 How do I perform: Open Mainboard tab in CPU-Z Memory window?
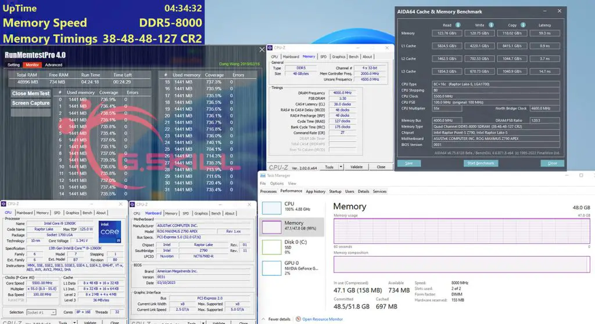click(x=291, y=56)
